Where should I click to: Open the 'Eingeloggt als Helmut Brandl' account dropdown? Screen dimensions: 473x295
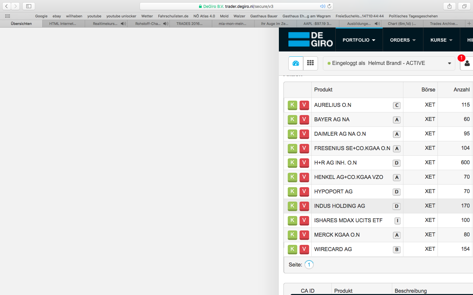(389, 63)
